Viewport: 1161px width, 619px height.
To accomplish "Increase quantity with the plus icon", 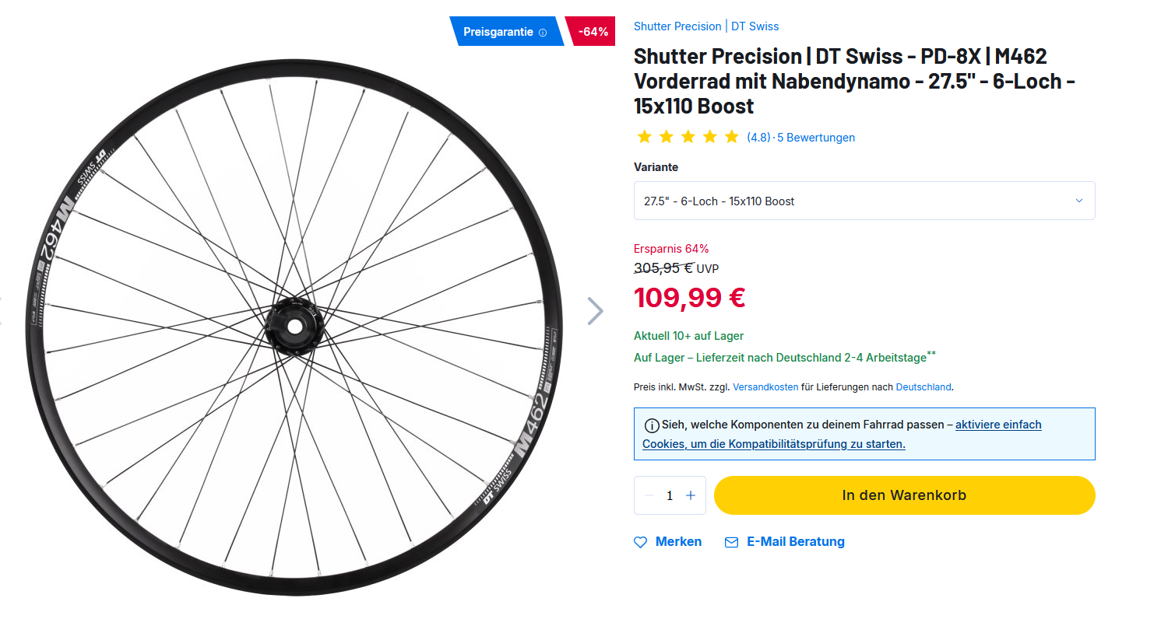I will [691, 495].
